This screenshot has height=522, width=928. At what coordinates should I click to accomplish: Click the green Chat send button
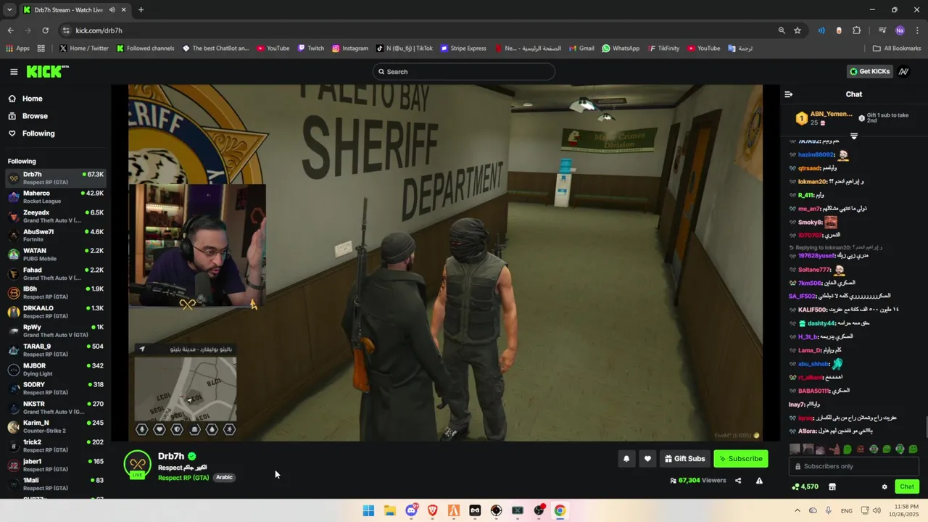(x=907, y=486)
